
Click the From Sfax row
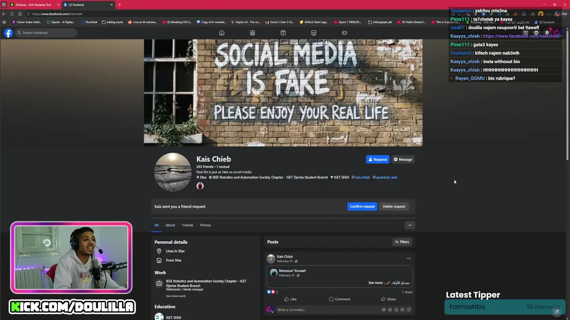coord(168,260)
